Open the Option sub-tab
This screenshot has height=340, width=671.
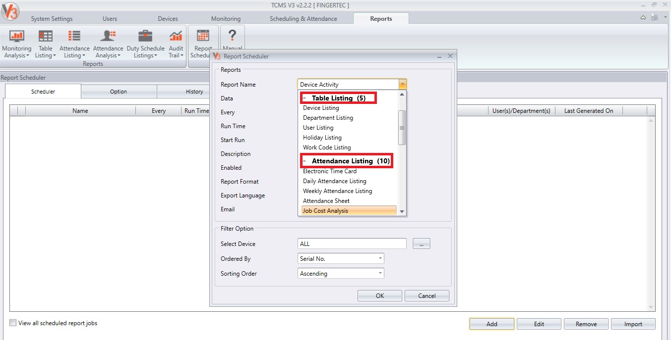click(119, 92)
